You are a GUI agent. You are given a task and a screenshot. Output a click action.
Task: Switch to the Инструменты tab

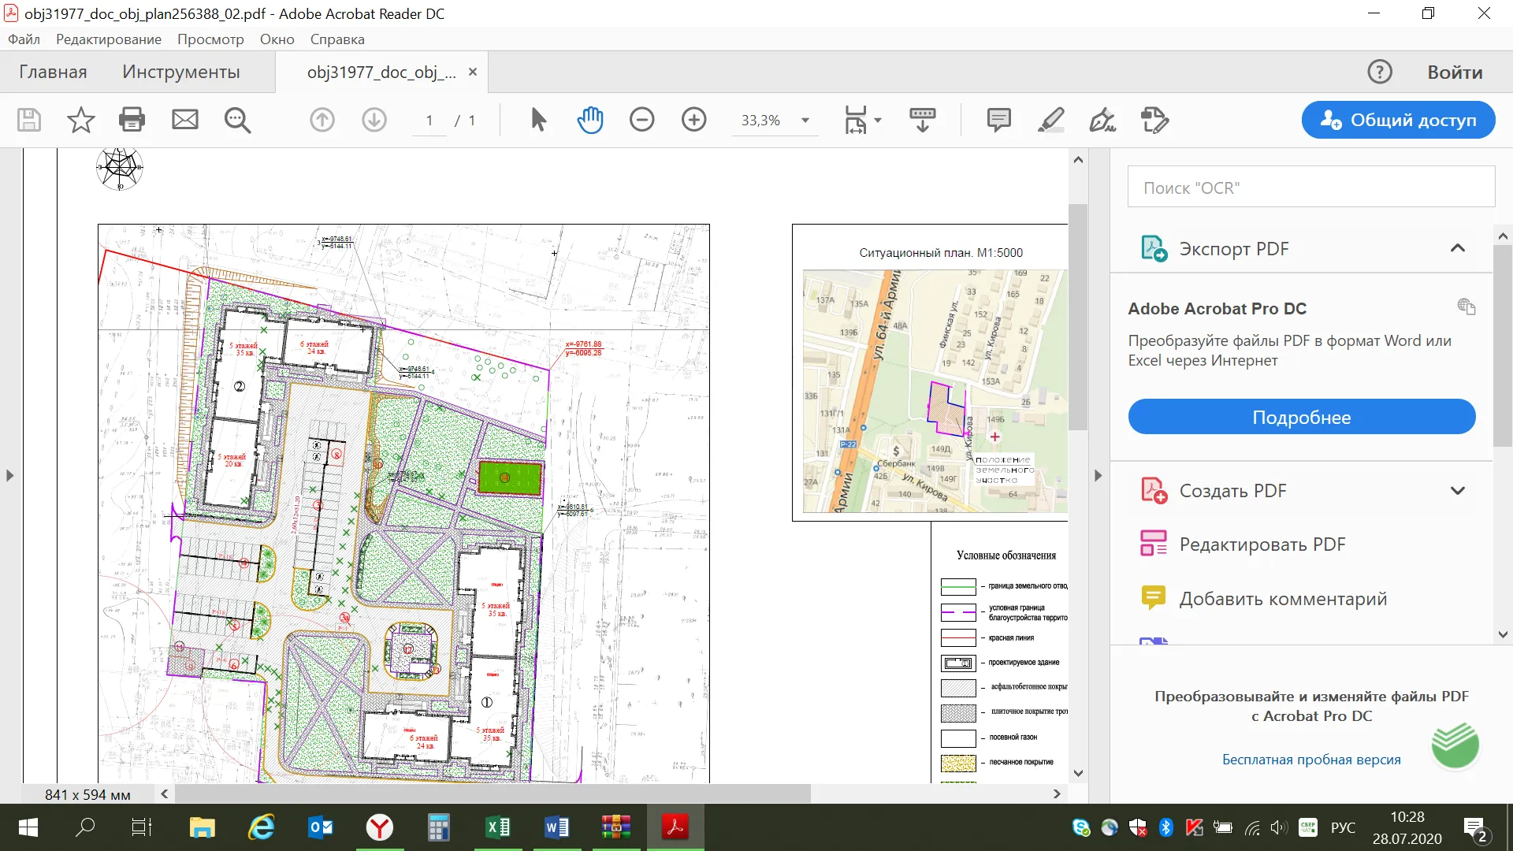pos(180,72)
